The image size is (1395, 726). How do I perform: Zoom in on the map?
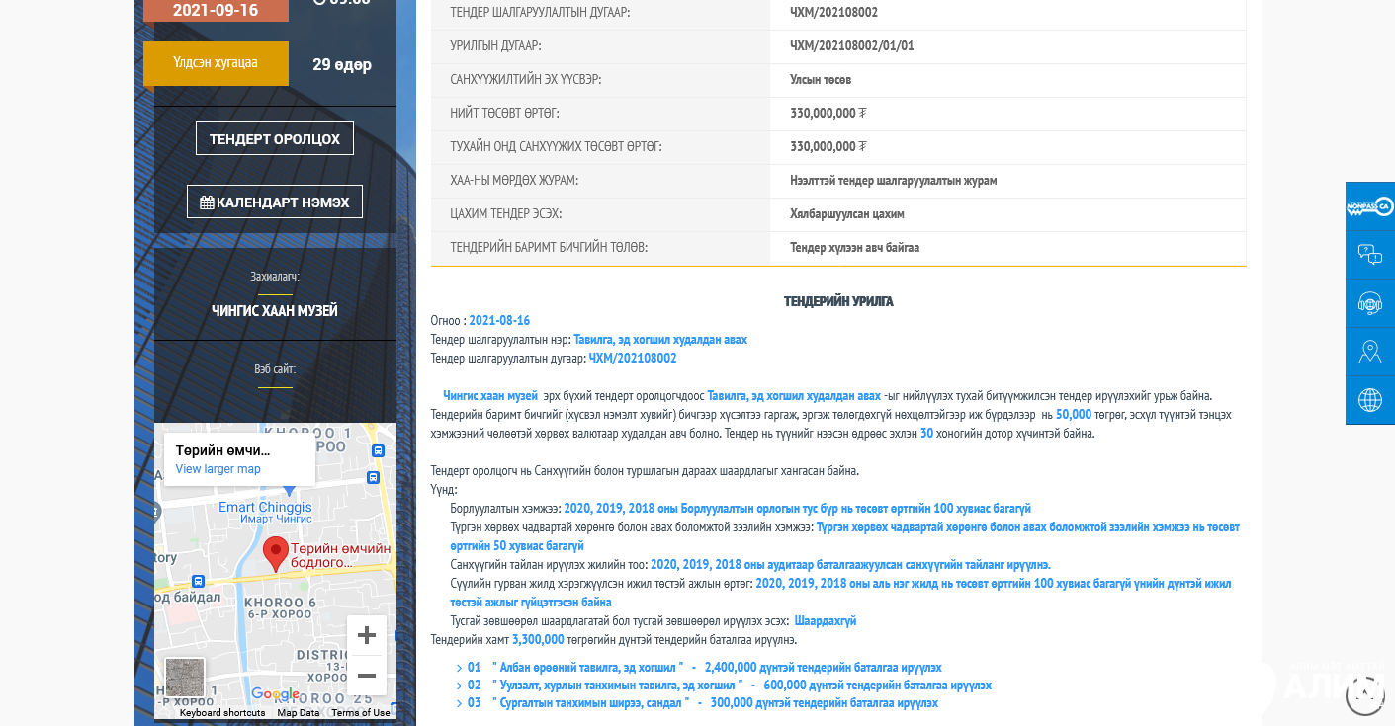pyautogui.click(x=366, y=635)
